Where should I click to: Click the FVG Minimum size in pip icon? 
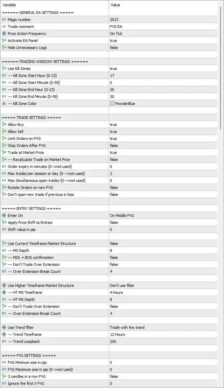click(x=4, y=362)
